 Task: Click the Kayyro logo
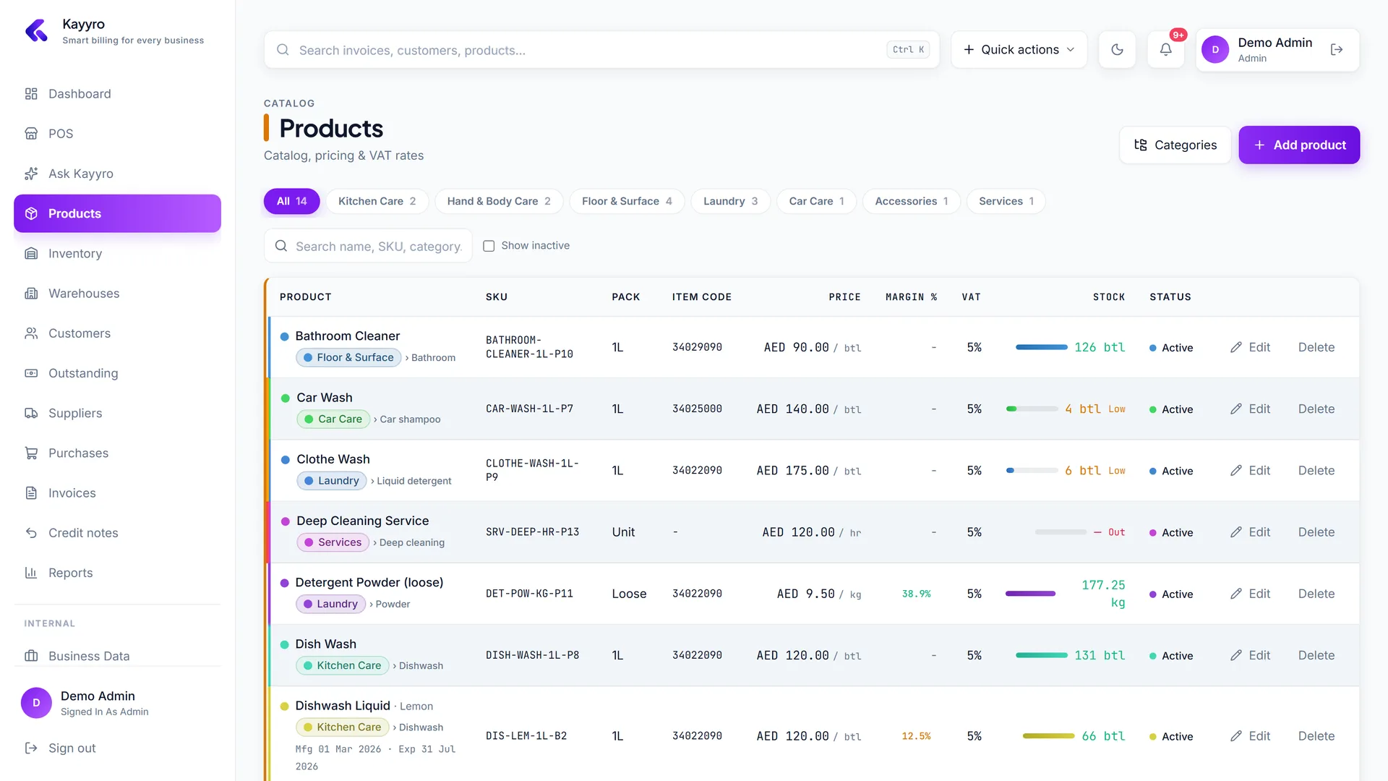click(x=36, y=31)
